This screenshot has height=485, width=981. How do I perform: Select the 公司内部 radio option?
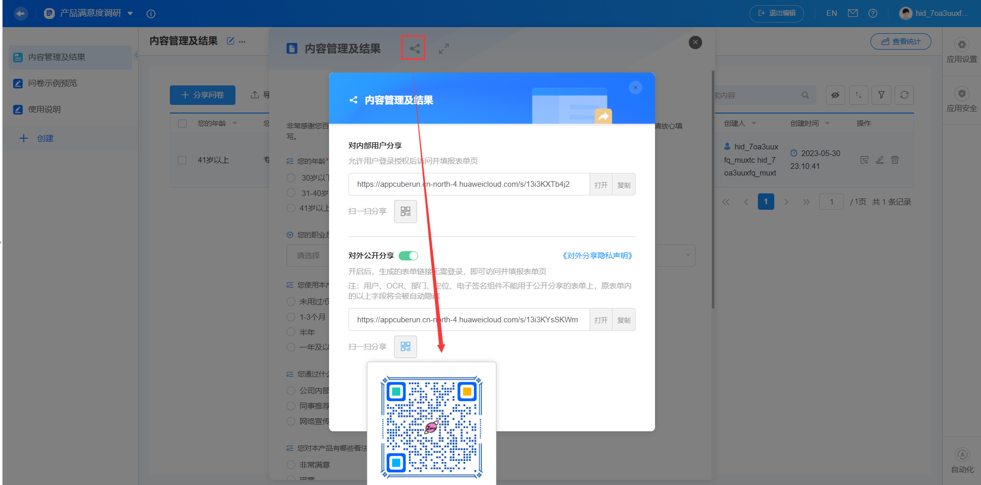(291, 390)
